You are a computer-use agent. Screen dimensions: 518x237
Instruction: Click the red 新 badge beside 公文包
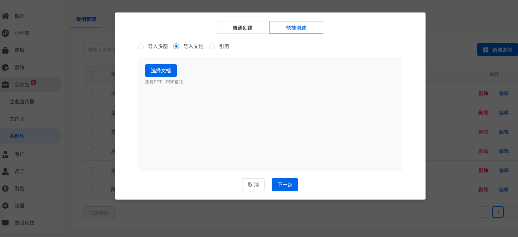34,82
